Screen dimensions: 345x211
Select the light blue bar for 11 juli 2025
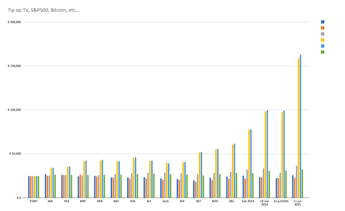[x=301, y=126]
